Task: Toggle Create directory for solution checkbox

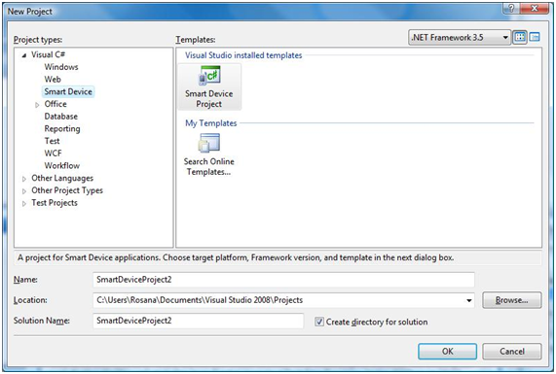Action: tap(319, 322)
